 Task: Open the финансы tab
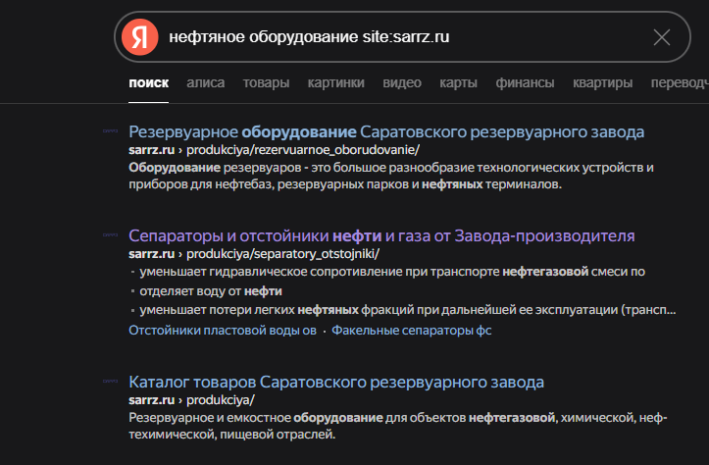525,83
